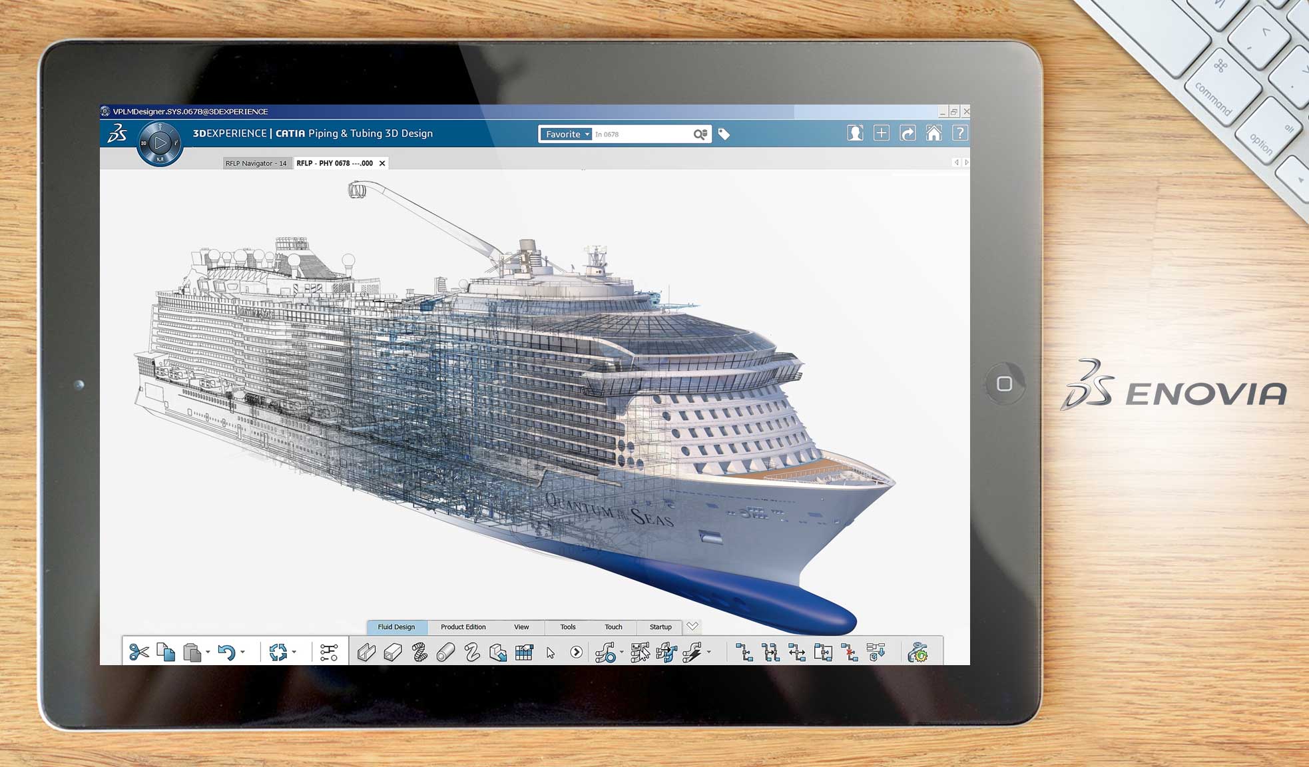1309x767 pixels.
Task: Click the Undo icon
Action: (x=227, y=652)
